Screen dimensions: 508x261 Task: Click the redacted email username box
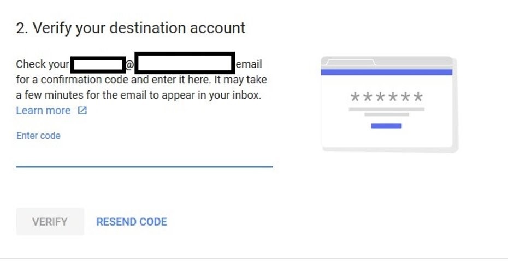(98, 64)
